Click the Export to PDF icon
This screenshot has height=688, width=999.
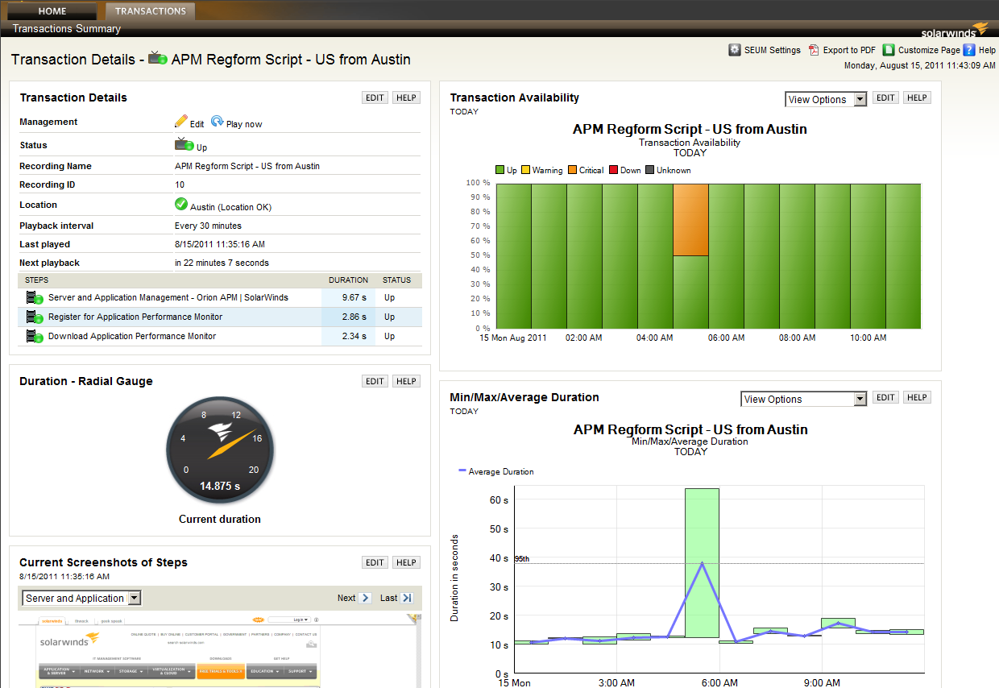click(x=814, y=50)
